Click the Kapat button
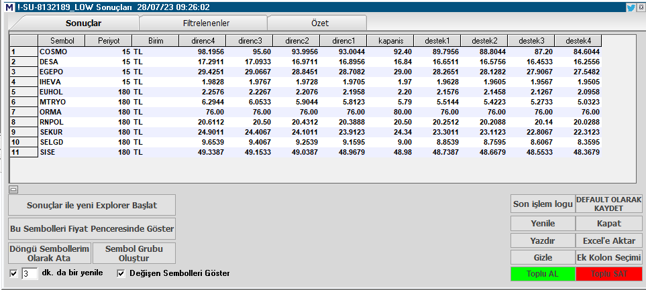Viewport: 646px width, 290px height. (608, 224)
